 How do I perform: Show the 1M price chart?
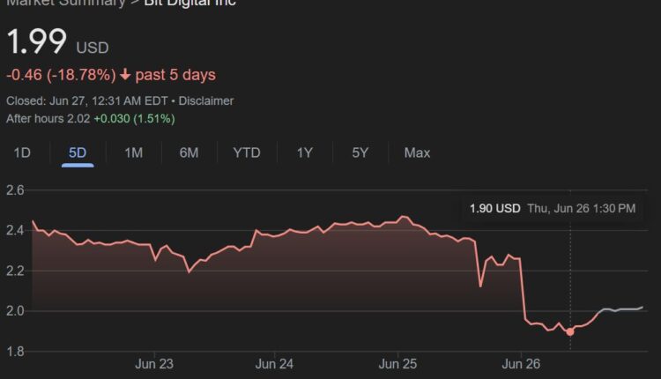133,152
